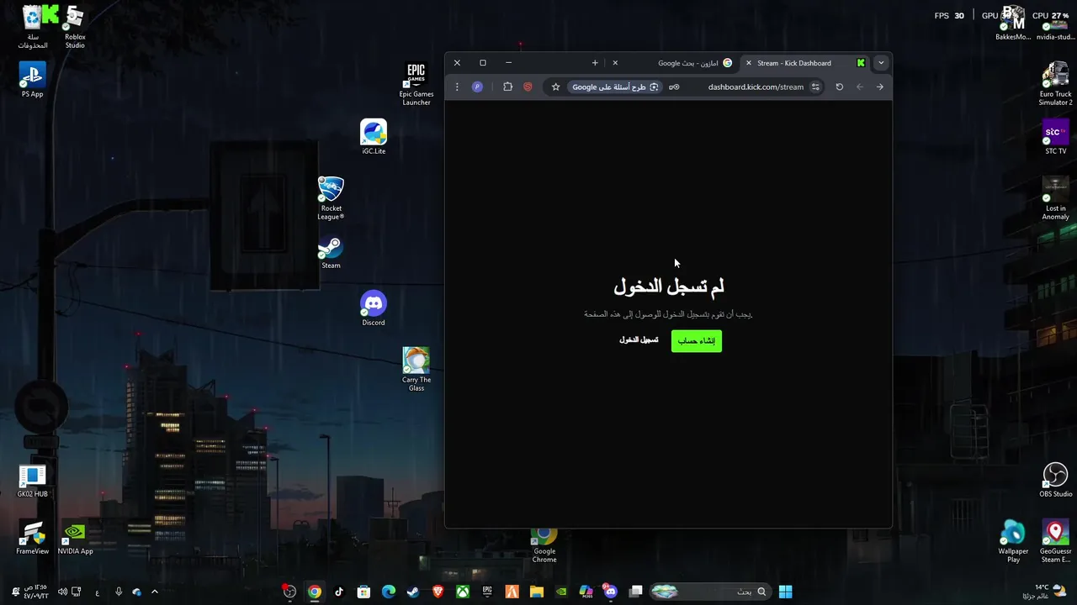Launch OBS Studio from desktop
Image resolution: width=1077 pixels, height=605 pixels.
(1055, 480)
